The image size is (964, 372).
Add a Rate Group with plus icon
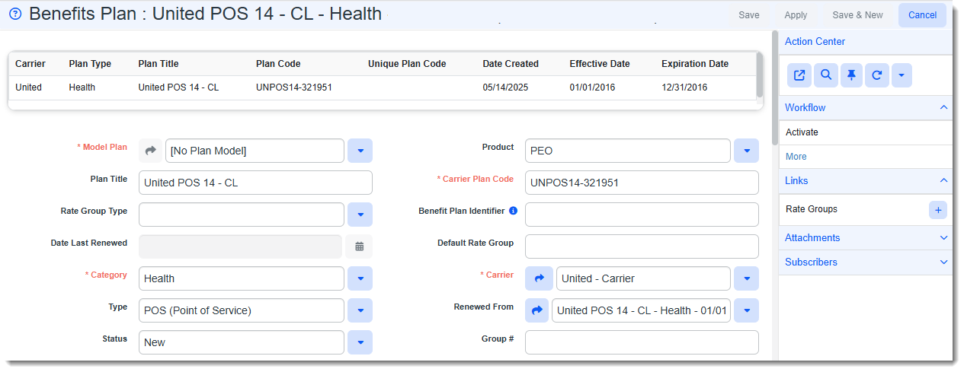(938, 210)
